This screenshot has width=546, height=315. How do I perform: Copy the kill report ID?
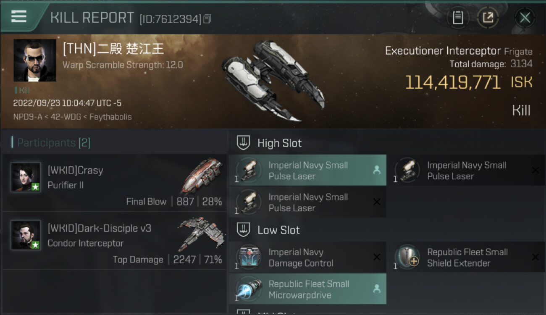point(207,19)
